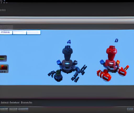Viewport: 134px width, 113px height.
Task: Click the button at bottom-right corner
Action: pos(130,109)
